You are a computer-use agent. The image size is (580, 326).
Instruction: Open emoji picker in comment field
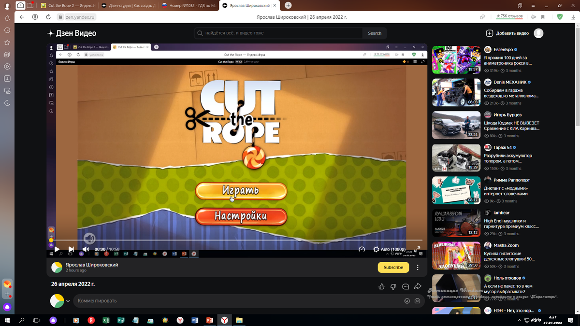pyautogui.click(x=407, y=300)
